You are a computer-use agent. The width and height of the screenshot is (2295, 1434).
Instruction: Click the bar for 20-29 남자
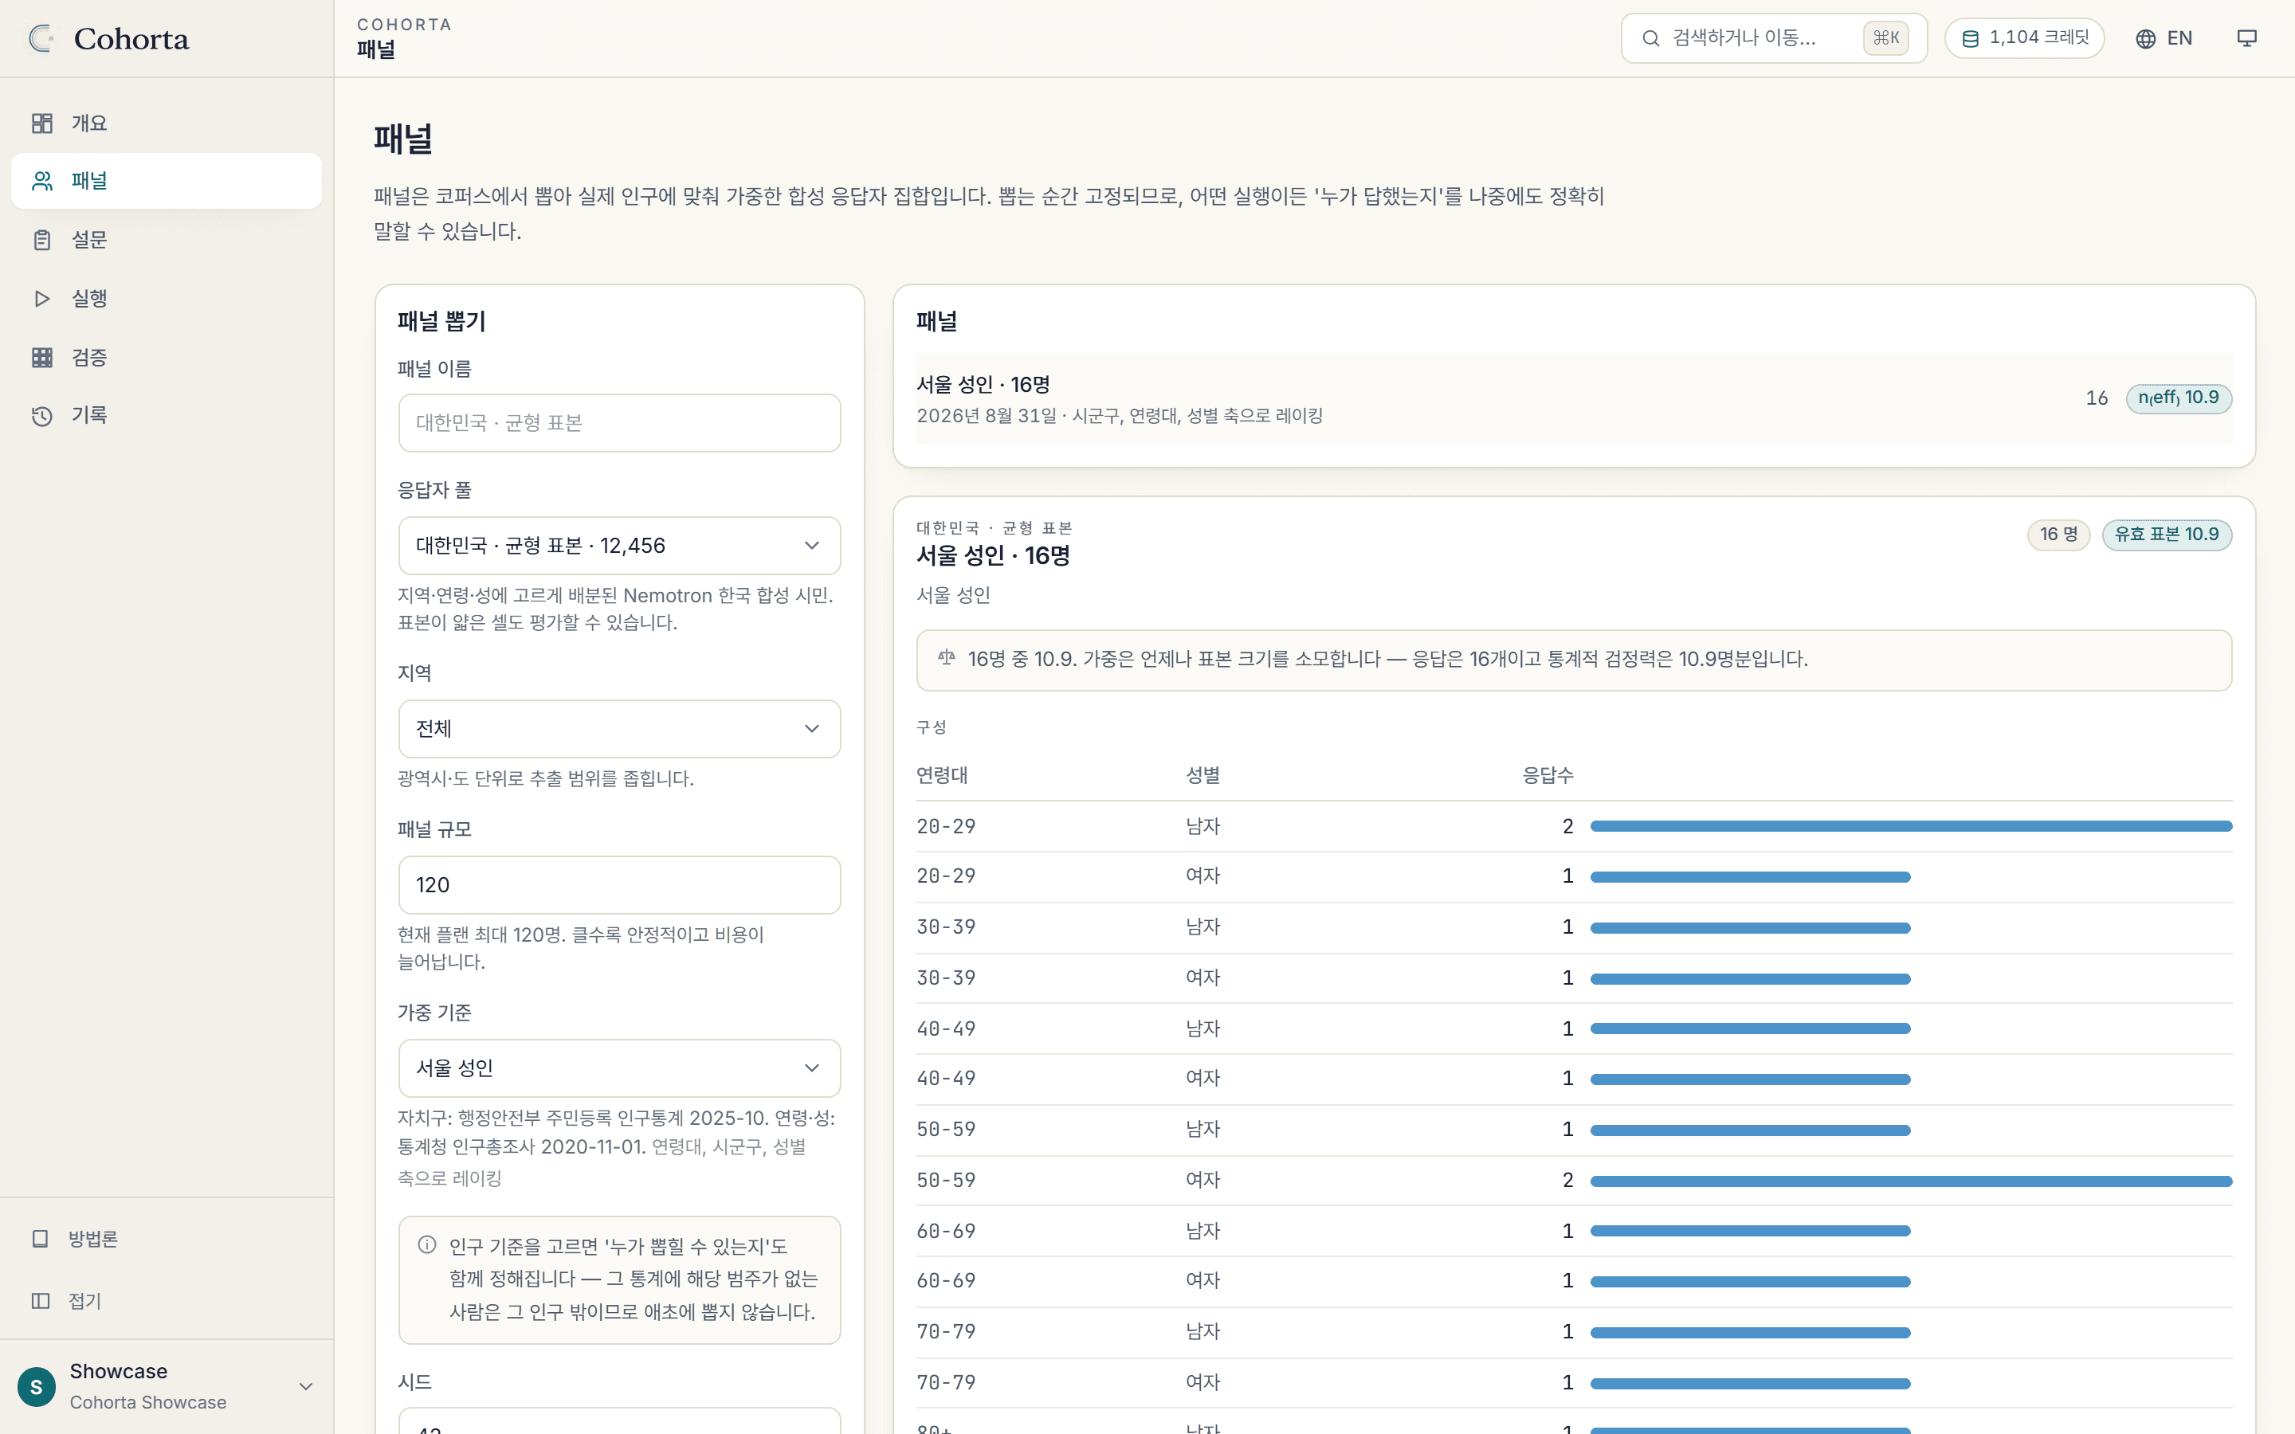pyautogui.click(x=1910, y=826)
